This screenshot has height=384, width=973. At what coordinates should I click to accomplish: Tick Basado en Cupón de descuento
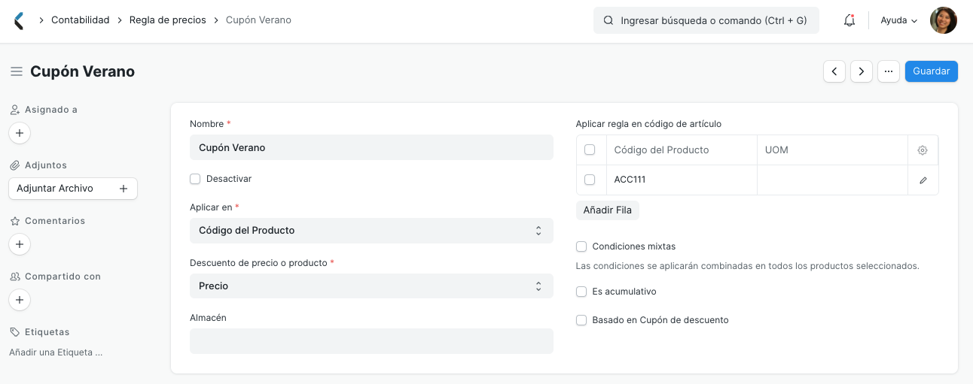coord(581,320)
